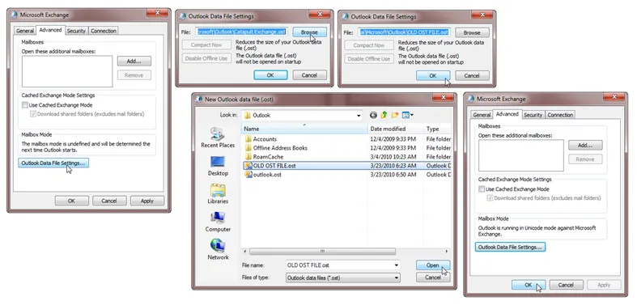Open Recent Places in sidebar
This screenshot has width=637, height=305.
tap(218, 138)
